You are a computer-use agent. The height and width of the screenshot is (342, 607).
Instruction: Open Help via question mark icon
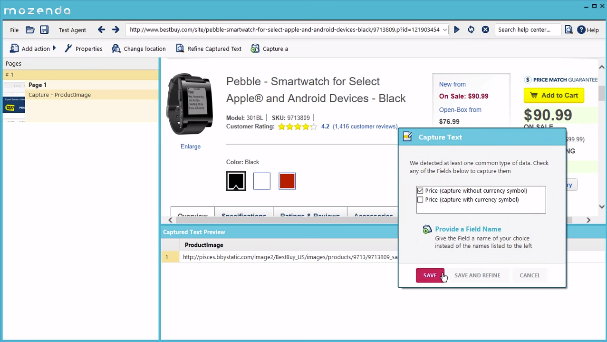[x=581, y=29]
